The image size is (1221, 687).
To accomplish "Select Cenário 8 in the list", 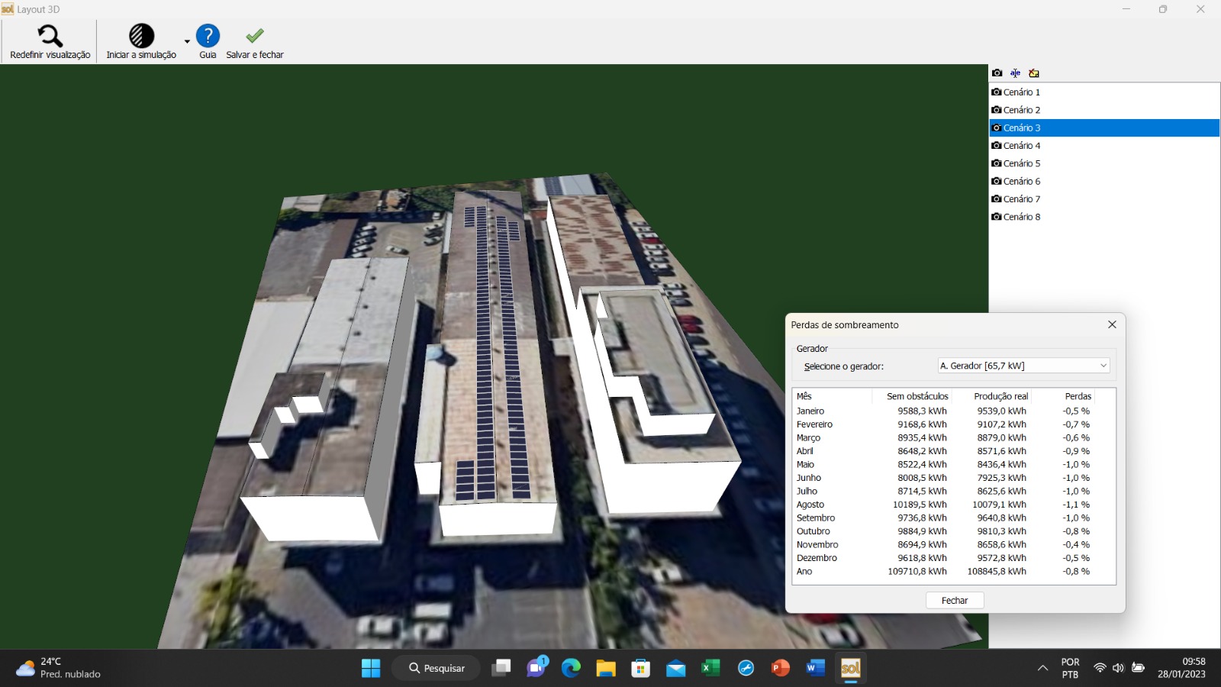I will 1022,217.
